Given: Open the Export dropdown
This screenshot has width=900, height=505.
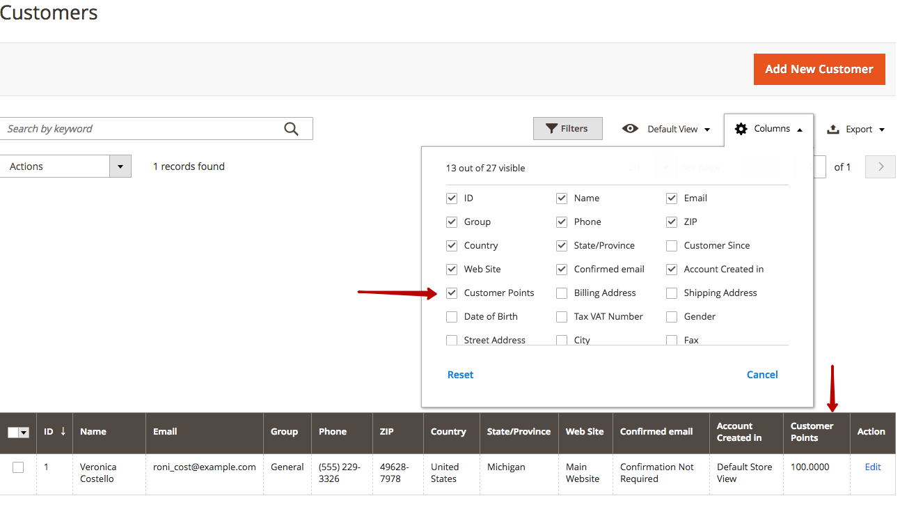Looking at the screenshot, I should (x=855, y=129).
